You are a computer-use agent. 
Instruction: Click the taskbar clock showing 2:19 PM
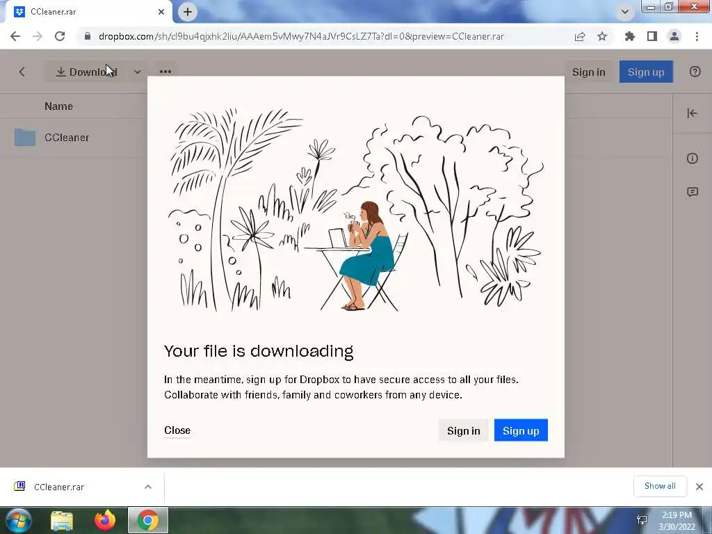pos(677,521)
